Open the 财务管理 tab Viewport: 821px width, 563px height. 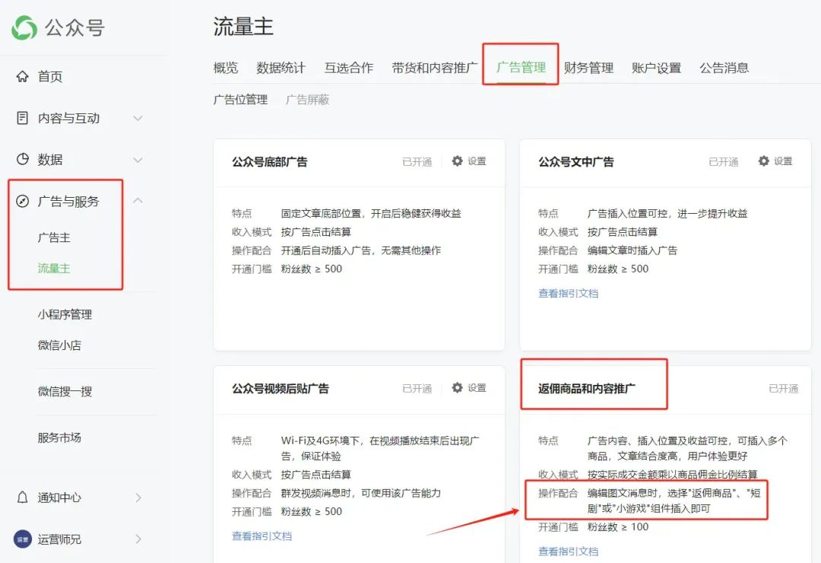tap(588, 68)
